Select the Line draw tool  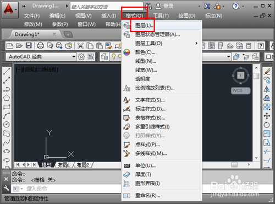click(x=7, y=71)
